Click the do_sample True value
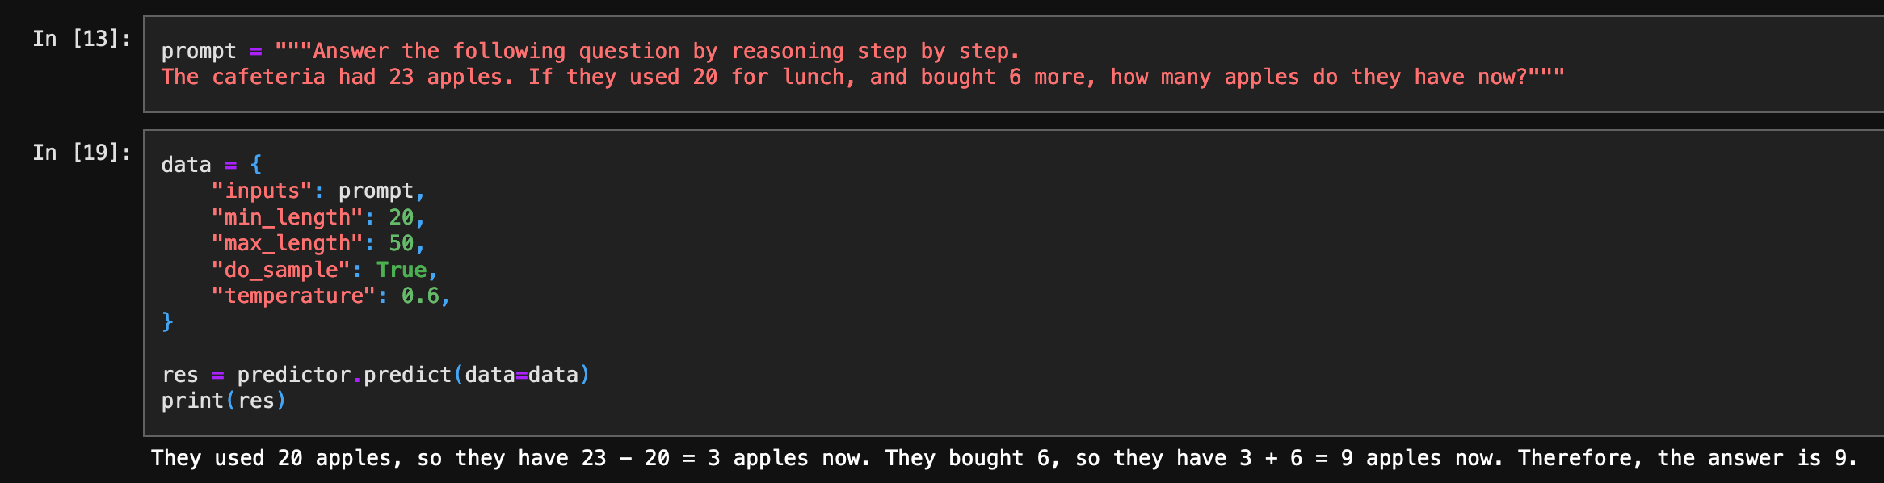The image size is (1884, 483). [401, 270]
